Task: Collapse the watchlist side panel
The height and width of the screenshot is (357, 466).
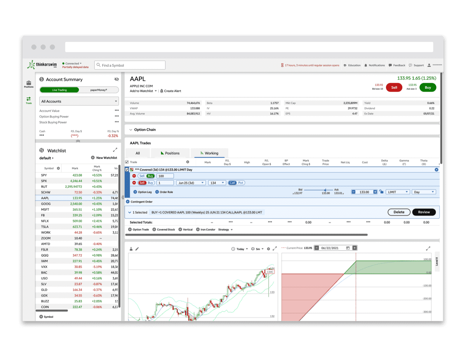Action: pyautogui.click(x=123, y=197)
